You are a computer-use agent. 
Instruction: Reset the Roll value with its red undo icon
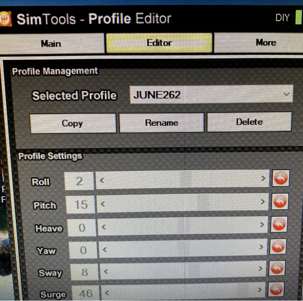pyautogui.click(x=281, y=178)
